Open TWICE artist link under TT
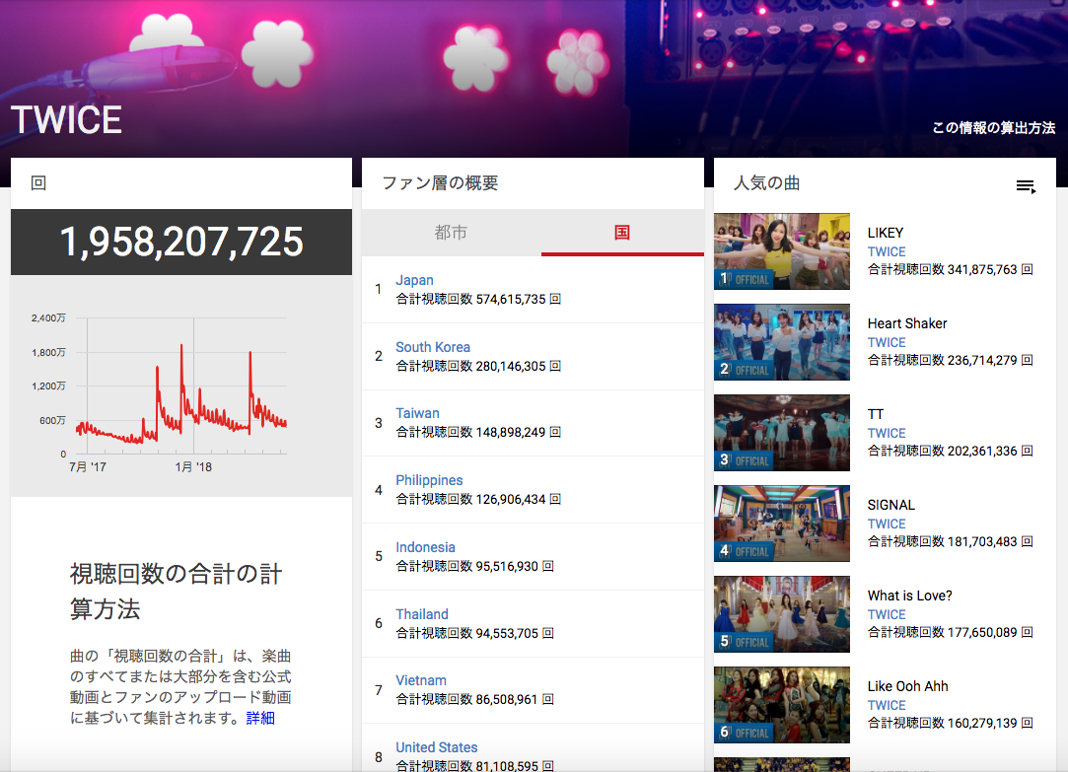Viewport: 1068px width, 772px height. click(x=887, y=433)
